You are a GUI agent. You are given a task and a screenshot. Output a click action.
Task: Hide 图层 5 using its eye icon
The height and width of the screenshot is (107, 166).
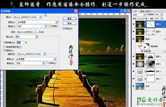(x=133, y=24)
